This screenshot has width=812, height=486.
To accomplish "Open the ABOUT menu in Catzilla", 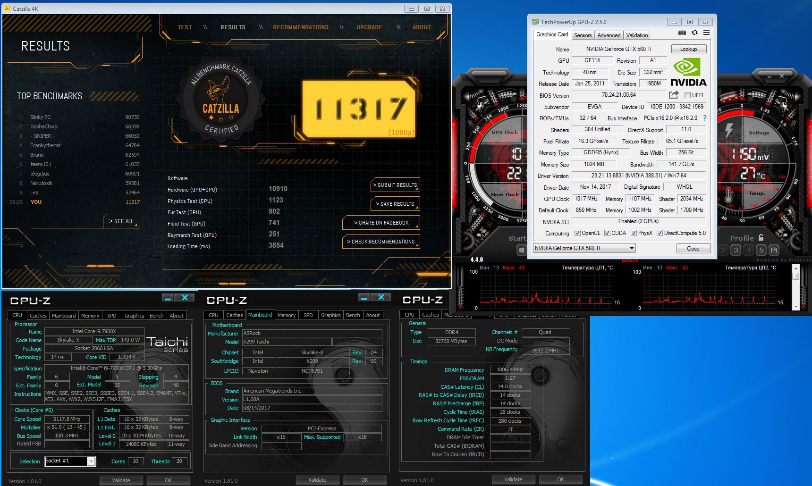I will tap(422, 27).
